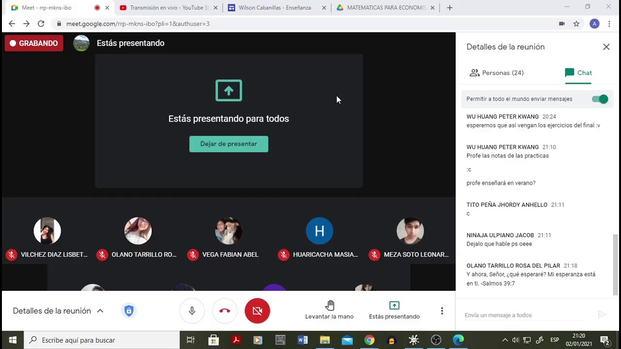This screenshot has width=621, height=349.
Task: Toggle the microphone button in Meet
Action: point(192,311)
